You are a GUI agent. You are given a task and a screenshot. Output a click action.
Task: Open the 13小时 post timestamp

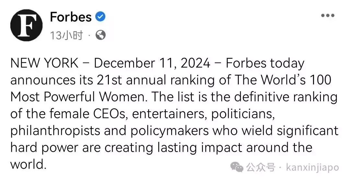click(66, 36)
